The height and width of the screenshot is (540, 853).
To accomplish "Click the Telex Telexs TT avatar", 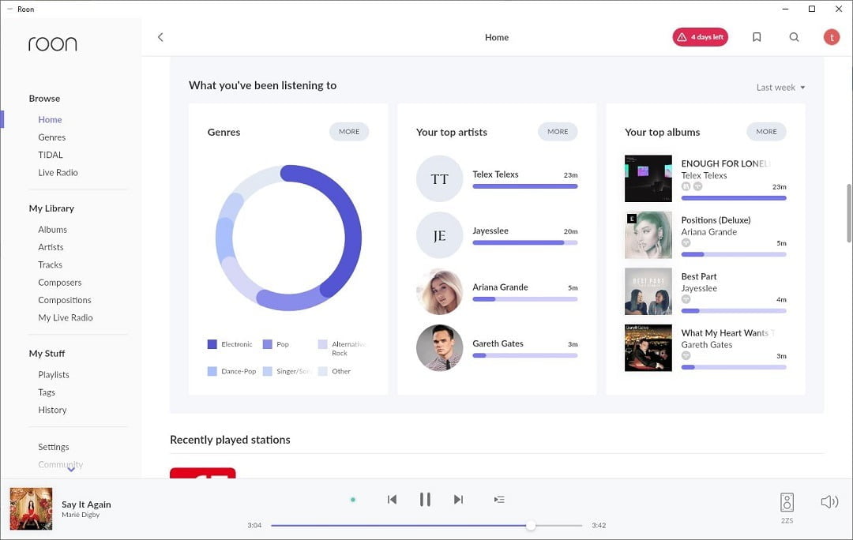I will [440, 178].
